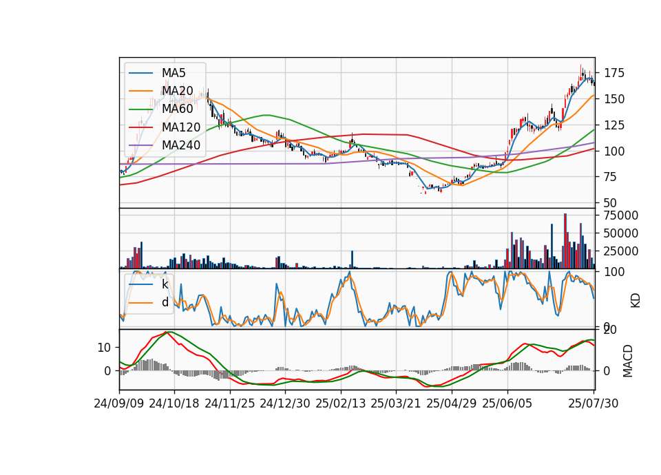The image size is (661, 475).
Task: Click the tallest volume bar in July
Action: 565,241
